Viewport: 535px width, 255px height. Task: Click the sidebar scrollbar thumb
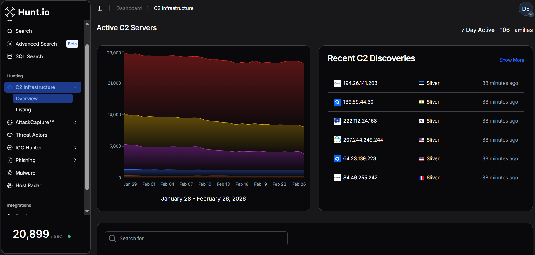point(87,117)
